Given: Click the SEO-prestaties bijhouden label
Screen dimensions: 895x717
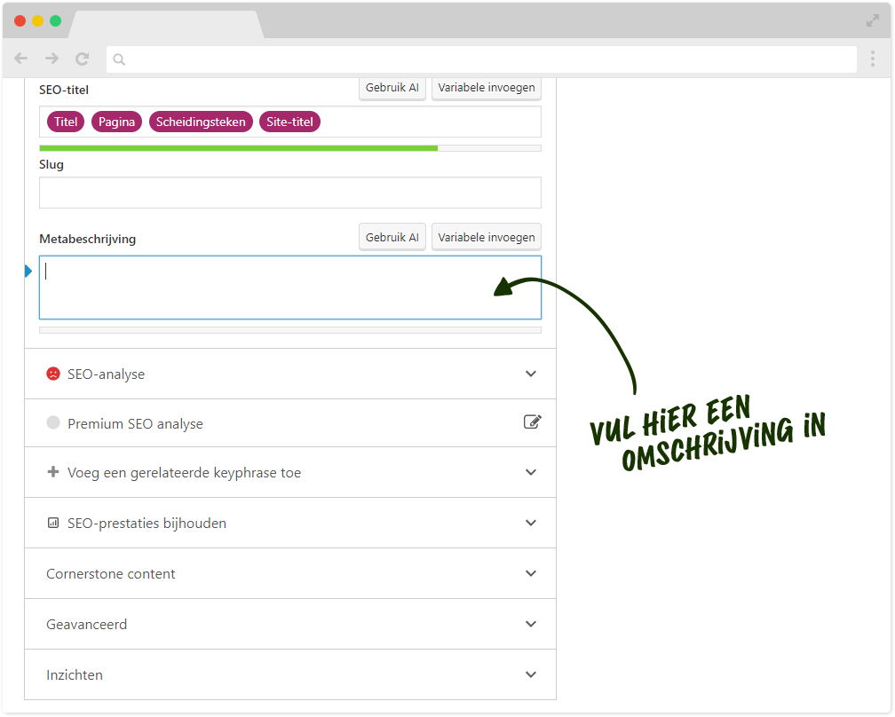Looking at the screenshot, I should click(147, 523).
